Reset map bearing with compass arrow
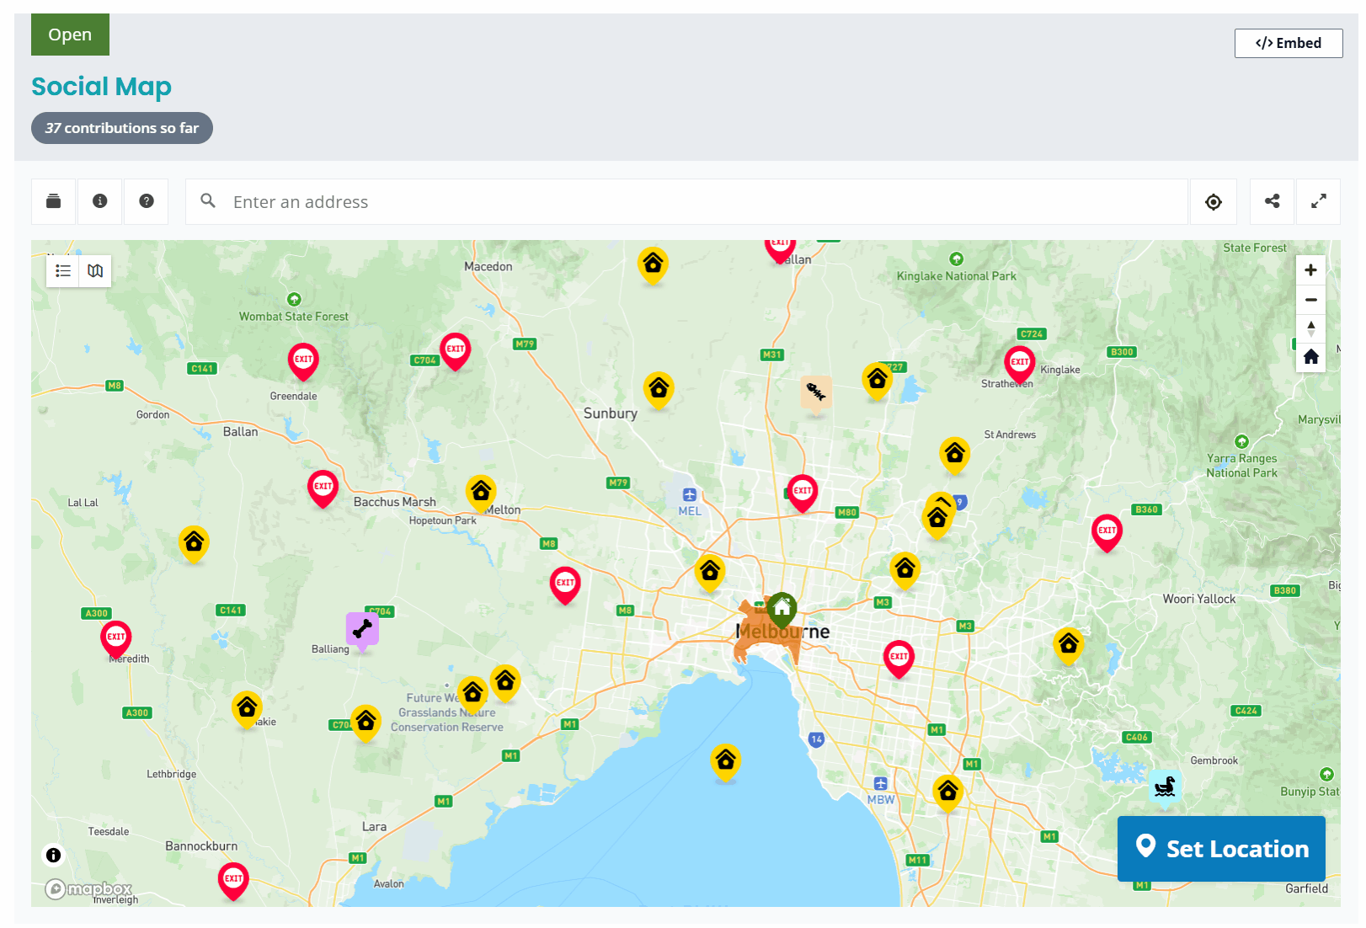Screen dimensions: 1366x928 1310,328
